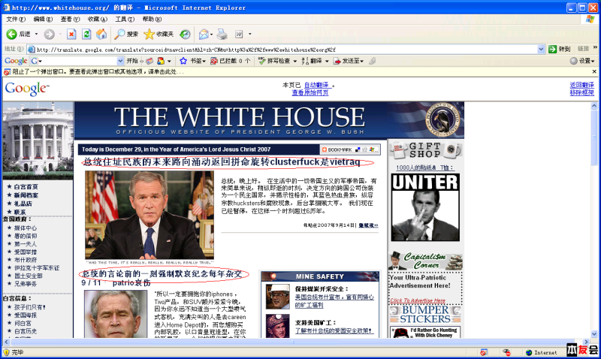
Task: Refresh the page using the toolbar icon
Action: (86, 35)
